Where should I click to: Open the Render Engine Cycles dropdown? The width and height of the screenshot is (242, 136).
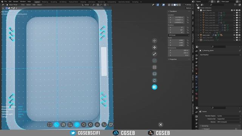(x=228, y=116)
